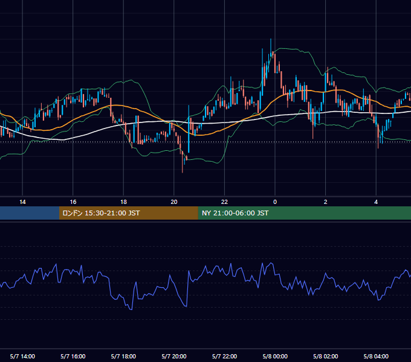Click the ロンドン 15:30-21:00 JST session bar

[128, 213]
